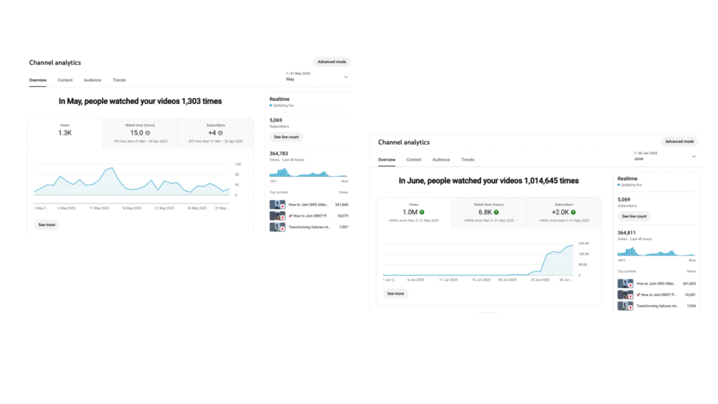Click the info icon beside May watch time 15.0

coord(147,133)
